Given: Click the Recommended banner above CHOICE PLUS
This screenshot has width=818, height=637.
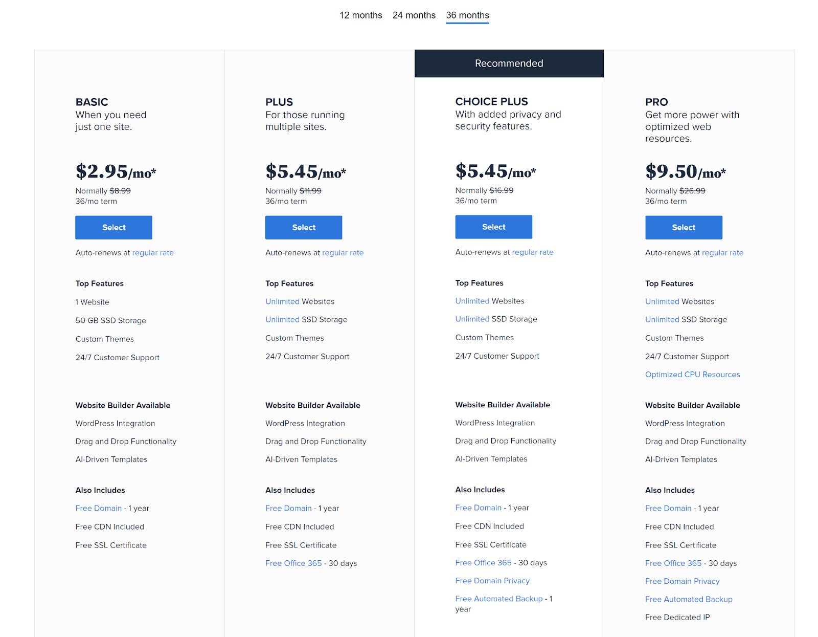Looking at the screenshot, I should pyautogui.click(x=509, y=63).
